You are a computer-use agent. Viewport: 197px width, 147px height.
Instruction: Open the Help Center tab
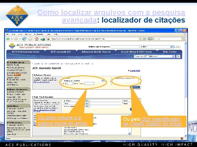pyautogui.click(x=169, y=52)
